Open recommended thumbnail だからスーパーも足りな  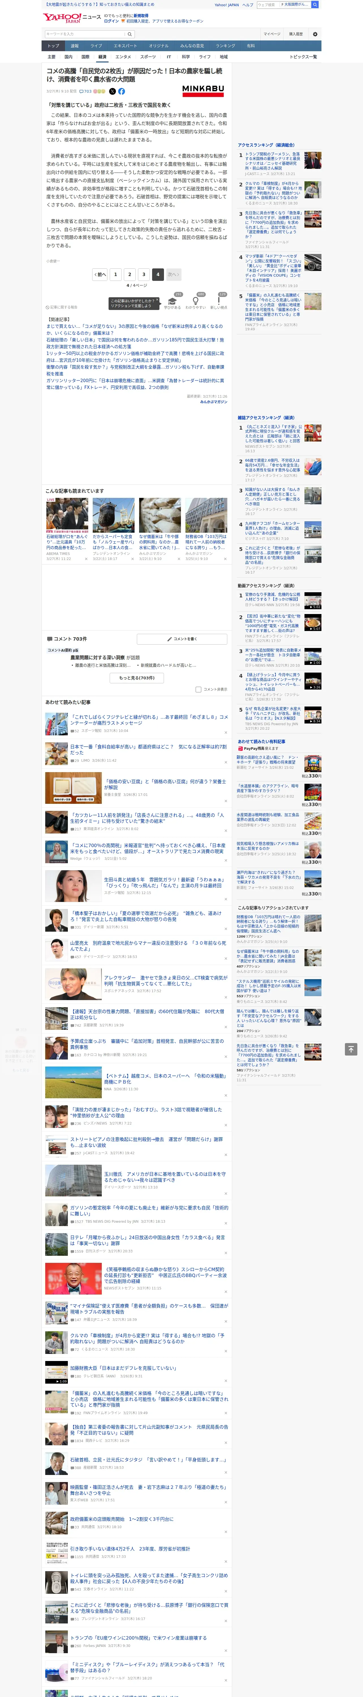pos(113,515)
